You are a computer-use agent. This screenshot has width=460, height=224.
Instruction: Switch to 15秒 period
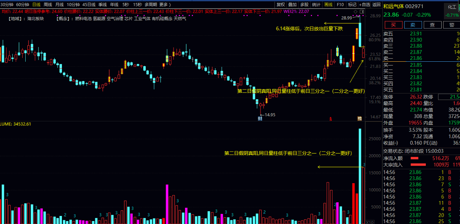click(137, 4)
